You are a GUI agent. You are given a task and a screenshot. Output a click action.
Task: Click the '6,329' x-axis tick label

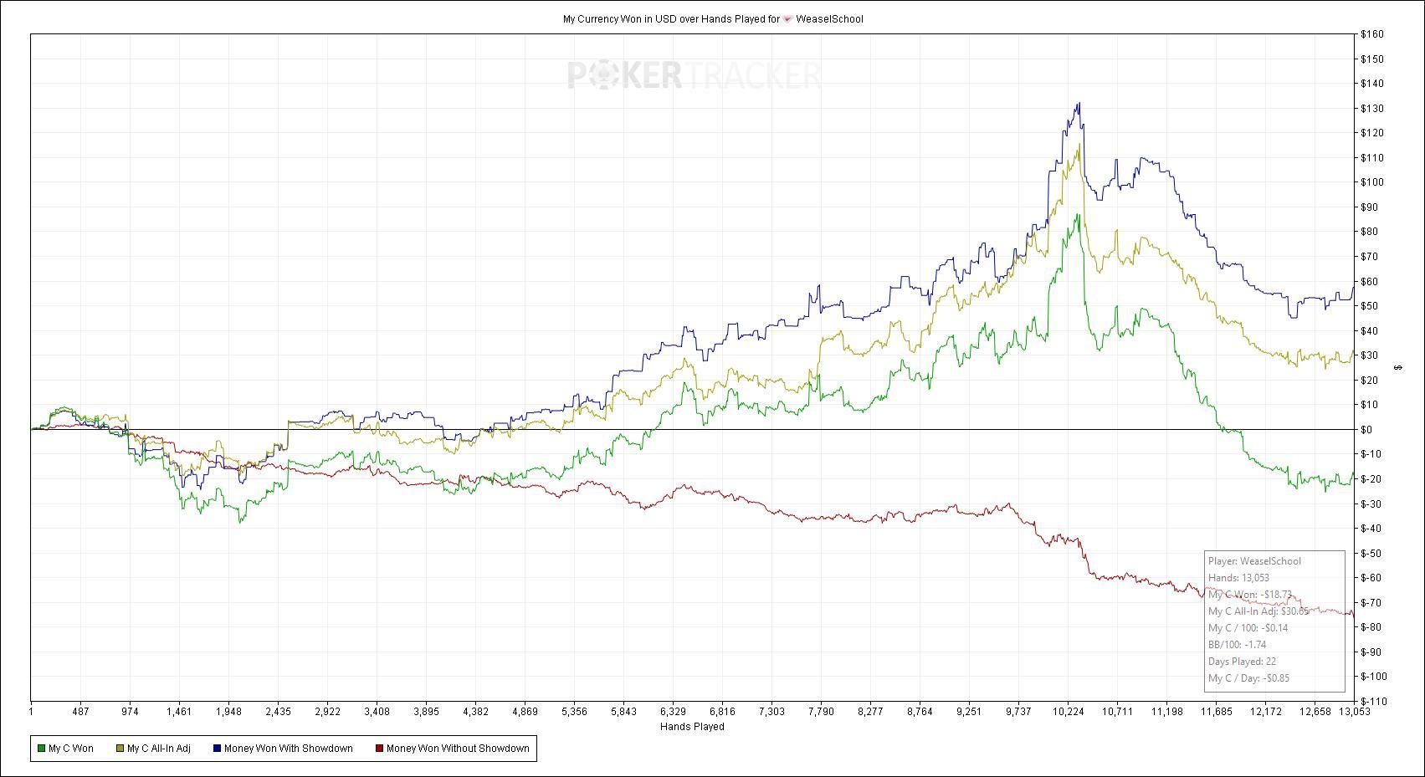(673, 712)
